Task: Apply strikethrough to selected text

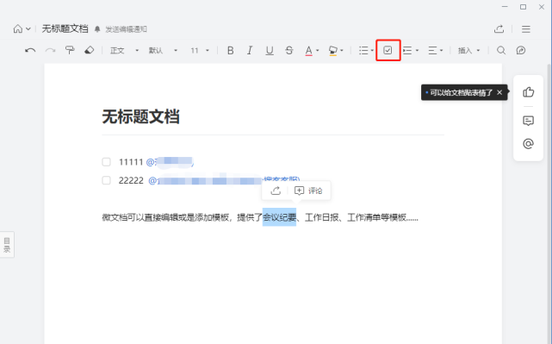Action: (289, 50)
